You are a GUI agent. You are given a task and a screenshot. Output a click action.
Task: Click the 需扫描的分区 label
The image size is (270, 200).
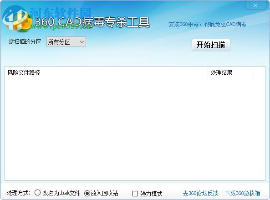[25, 41]
